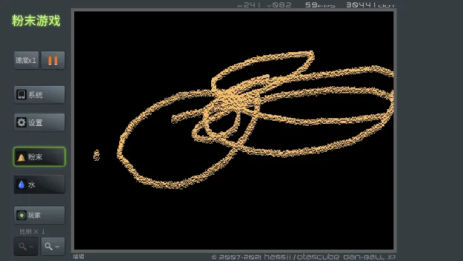The image size is (463, 261).
Task: Click the 速度x1 speed button
Action: [x=26, y=60]
